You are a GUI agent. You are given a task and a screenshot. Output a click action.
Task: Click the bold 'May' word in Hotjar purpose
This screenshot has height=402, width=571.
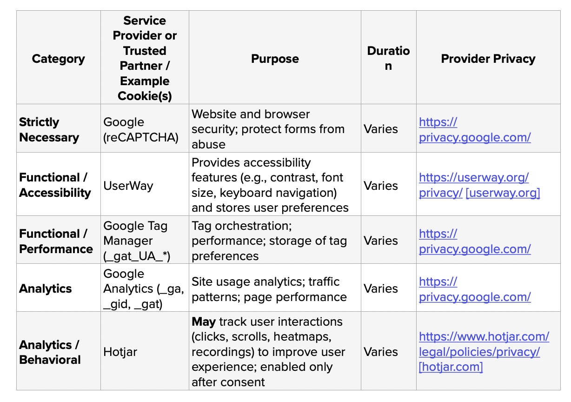pos(203,322)
